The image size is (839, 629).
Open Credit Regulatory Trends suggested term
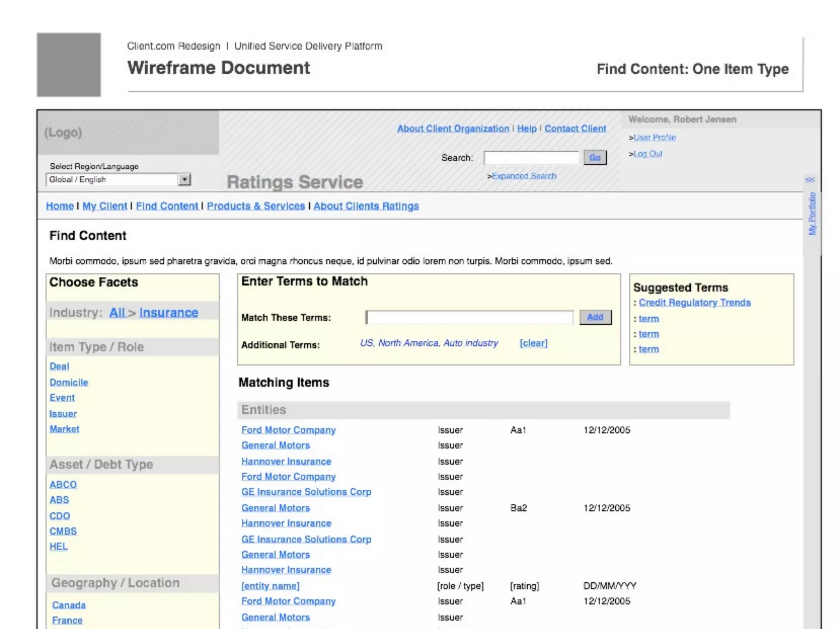click(694, 303)
